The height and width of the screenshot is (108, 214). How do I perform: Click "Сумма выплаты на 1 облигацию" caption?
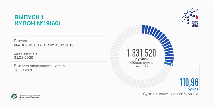(x=171, y=94)
